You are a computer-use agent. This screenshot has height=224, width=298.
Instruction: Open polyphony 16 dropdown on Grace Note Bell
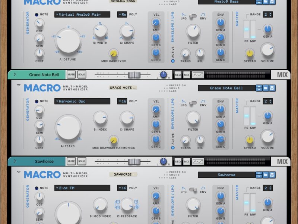122,101
